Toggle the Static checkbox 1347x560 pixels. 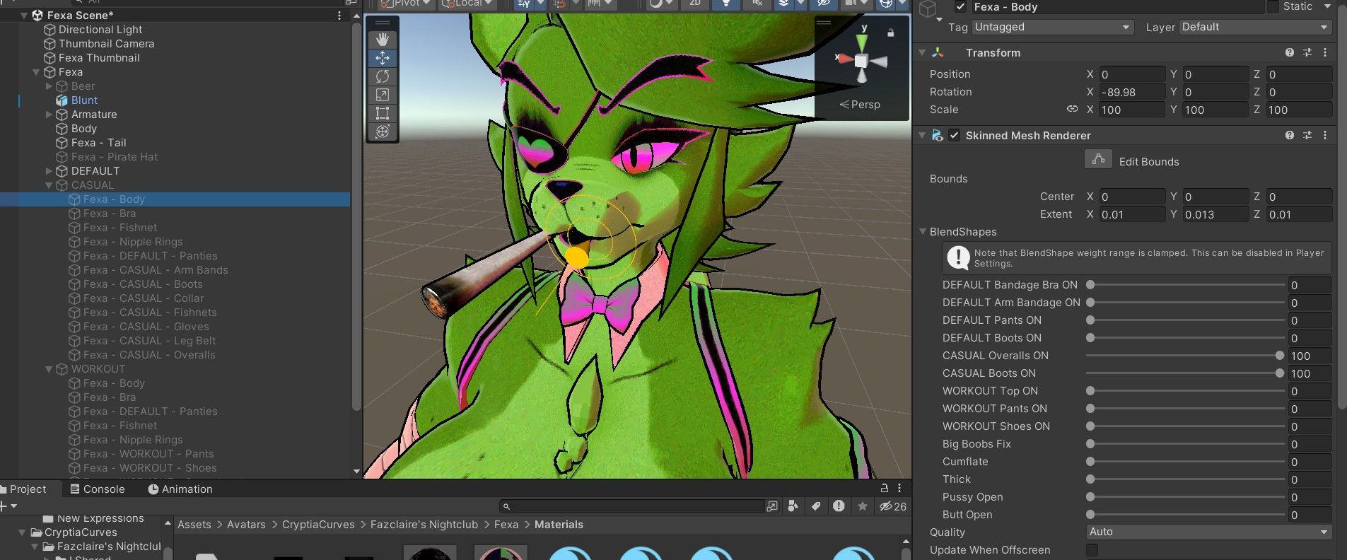pos(1273,7)
